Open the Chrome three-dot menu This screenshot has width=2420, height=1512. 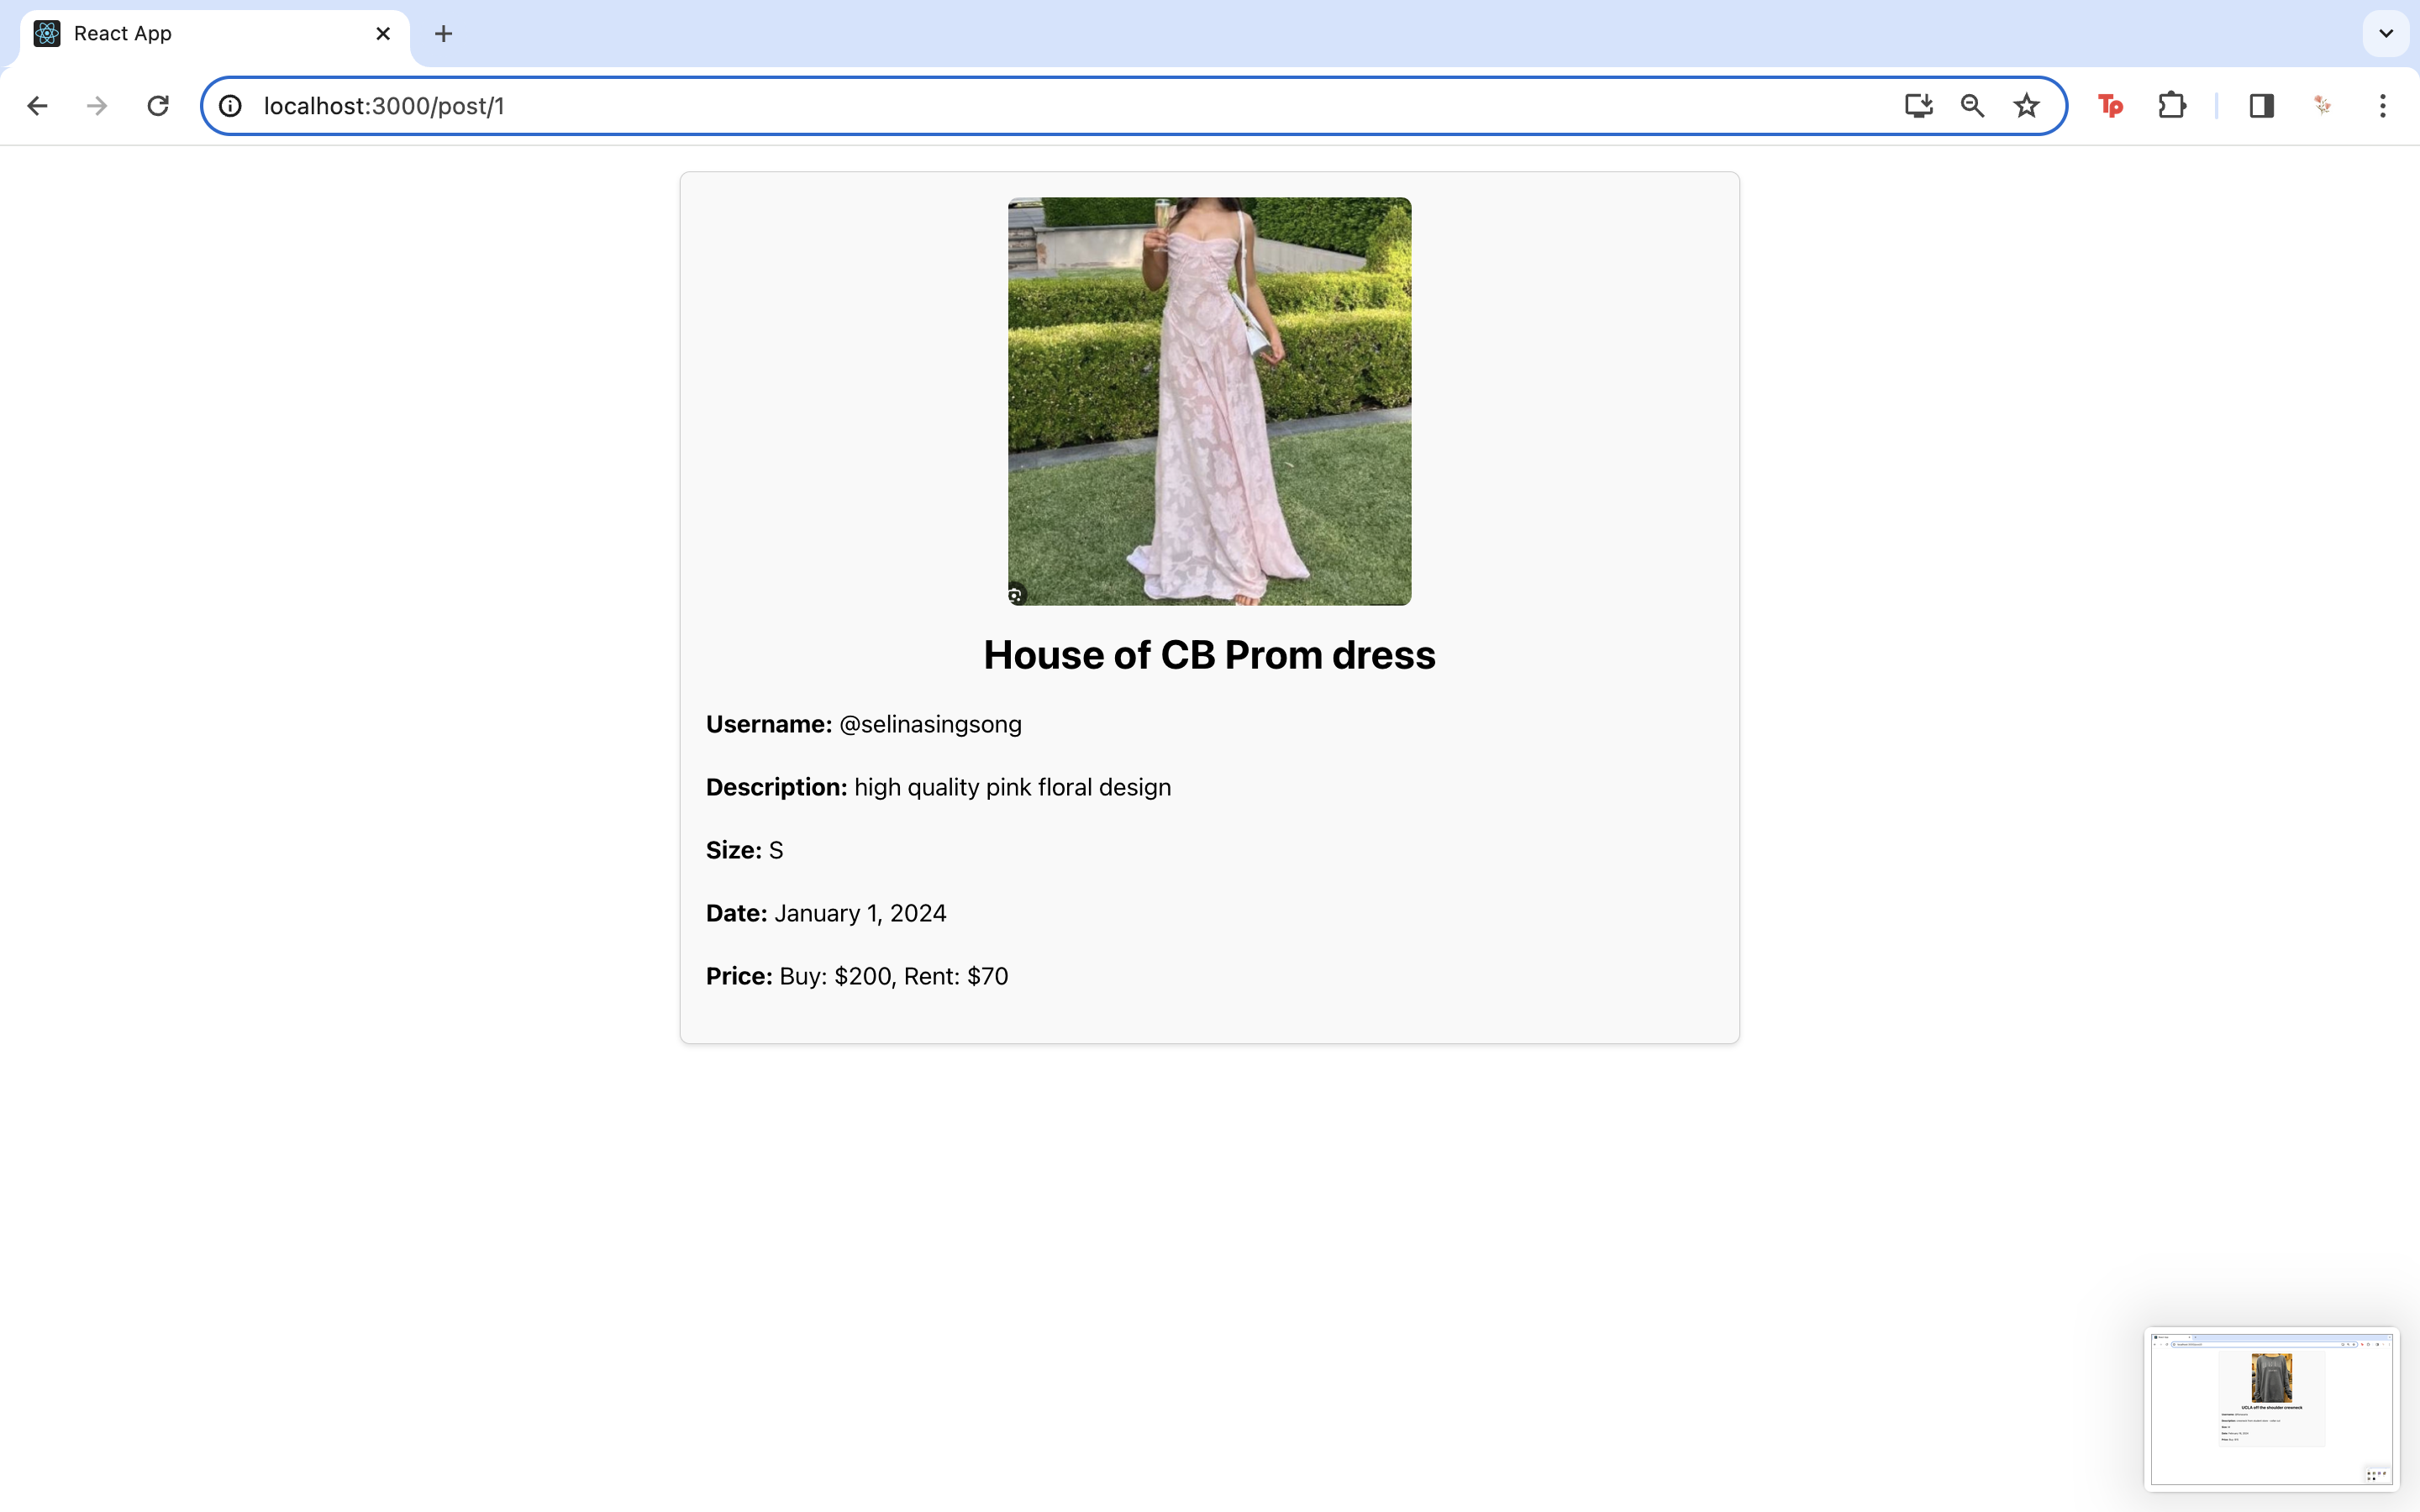[2383, 106]
